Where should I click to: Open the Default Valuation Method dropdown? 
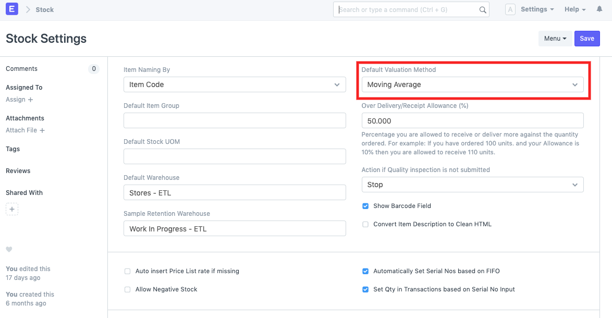coord(472,84)
